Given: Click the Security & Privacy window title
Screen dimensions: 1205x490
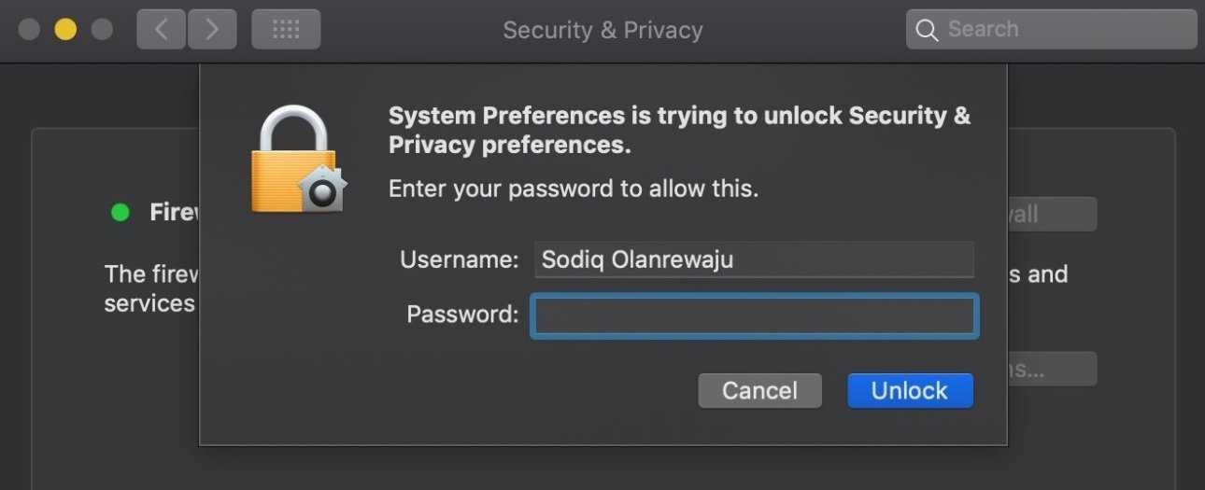Looking at the screenshot, I should tap(602, 30).
